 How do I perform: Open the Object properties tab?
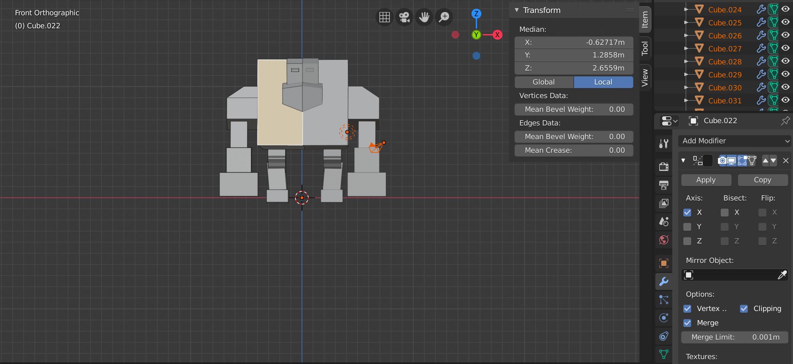click(664, 263)
